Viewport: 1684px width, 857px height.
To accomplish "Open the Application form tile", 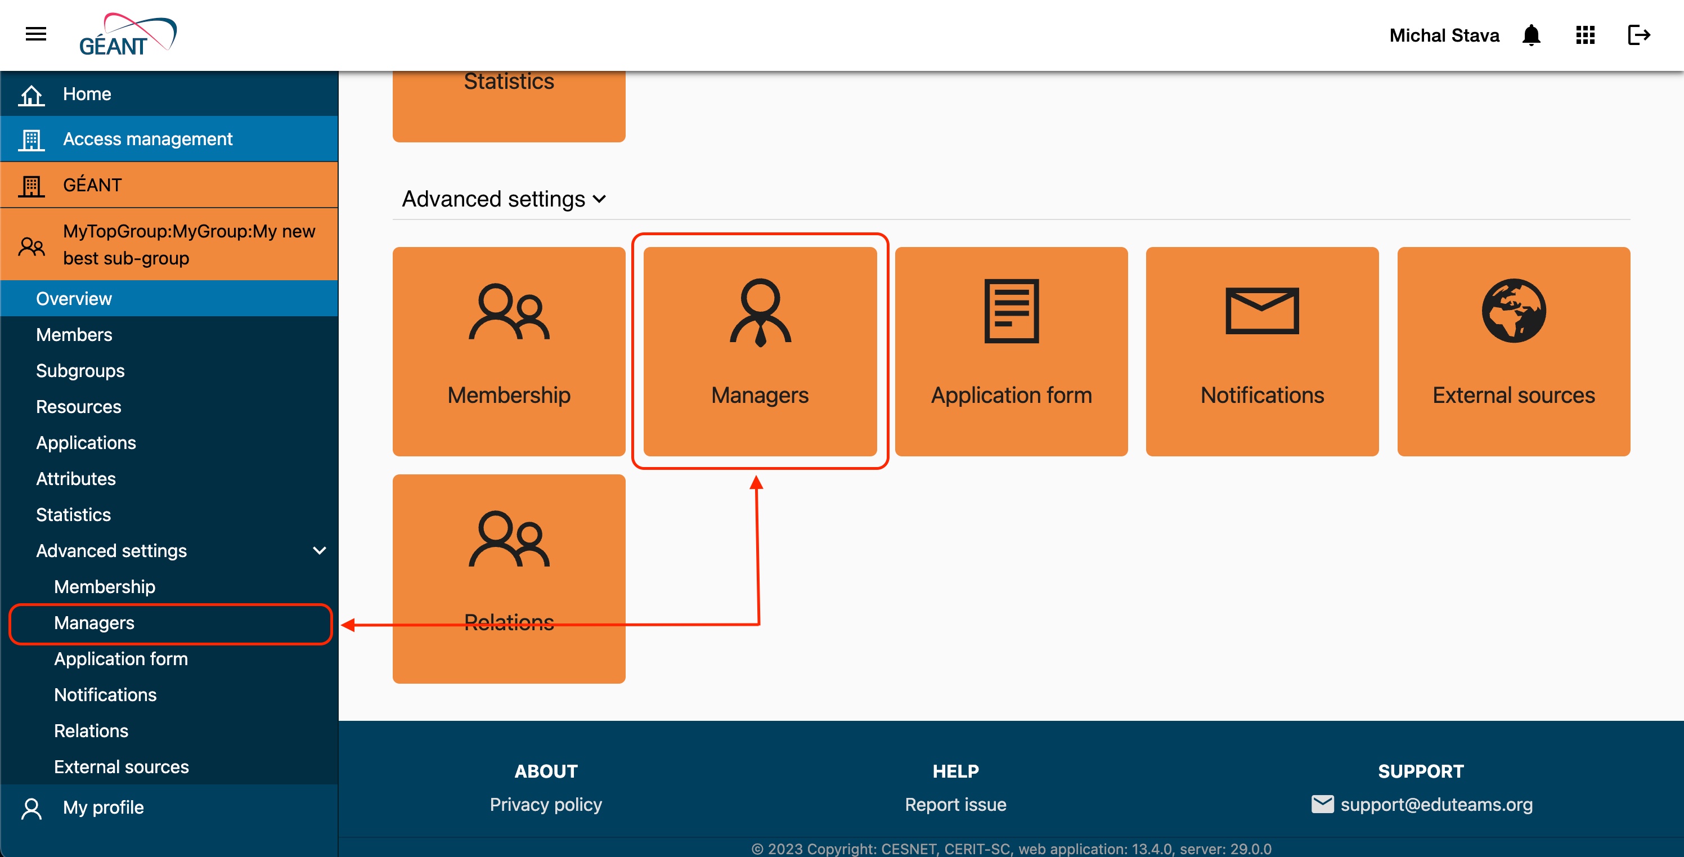I will click(x=1011, y=351).
